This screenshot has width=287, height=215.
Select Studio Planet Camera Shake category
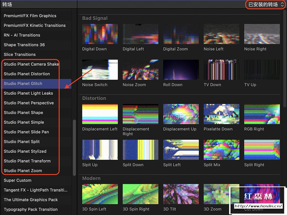(31, 64)
